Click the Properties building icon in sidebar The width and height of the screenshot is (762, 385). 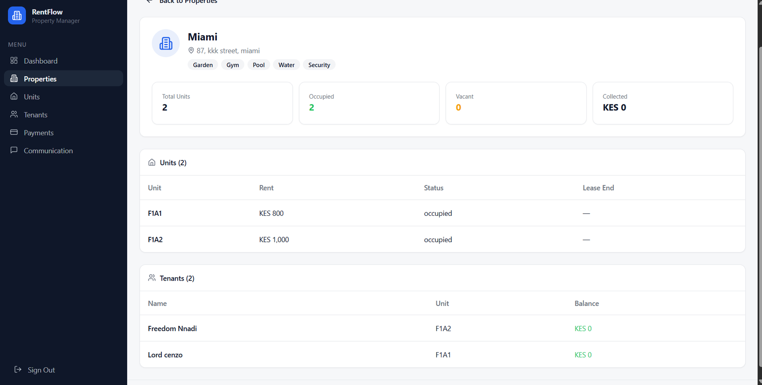(x=14, y=79)
